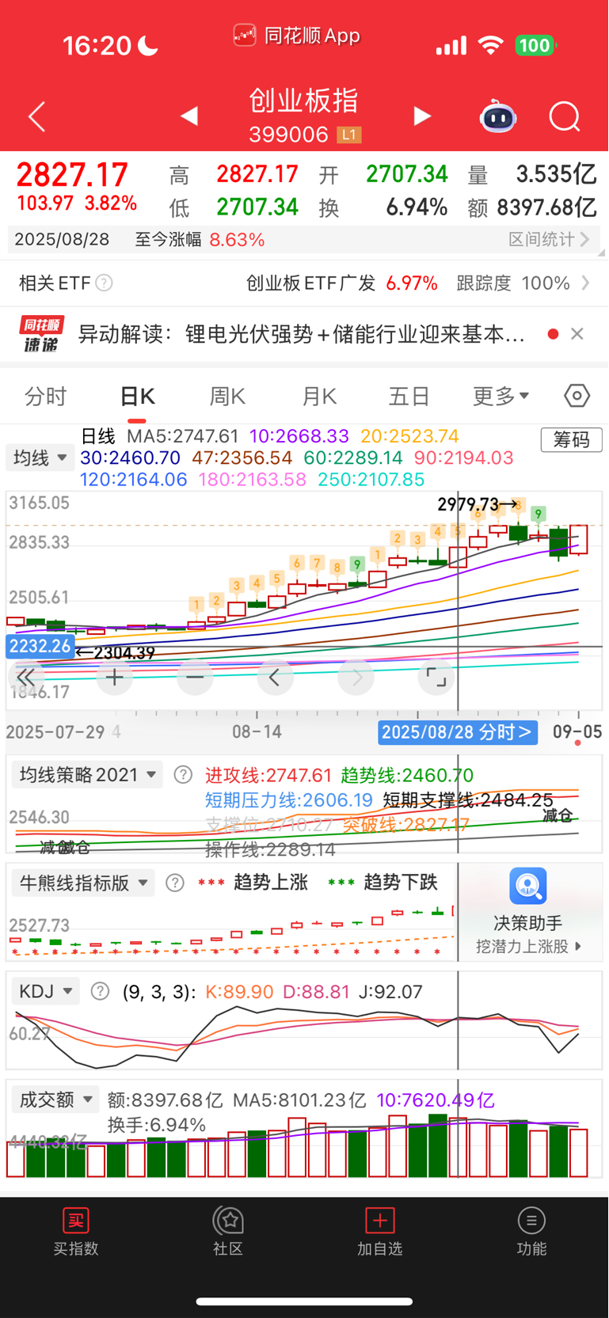This screenshot has height=1318, width=609.
Task: Open the 牛熊线指标版 dropdown
Action: pyautogui.click(x=83, y=883)
